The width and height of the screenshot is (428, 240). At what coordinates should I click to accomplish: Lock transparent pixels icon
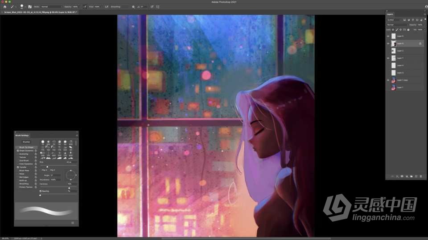pos(393,30)
